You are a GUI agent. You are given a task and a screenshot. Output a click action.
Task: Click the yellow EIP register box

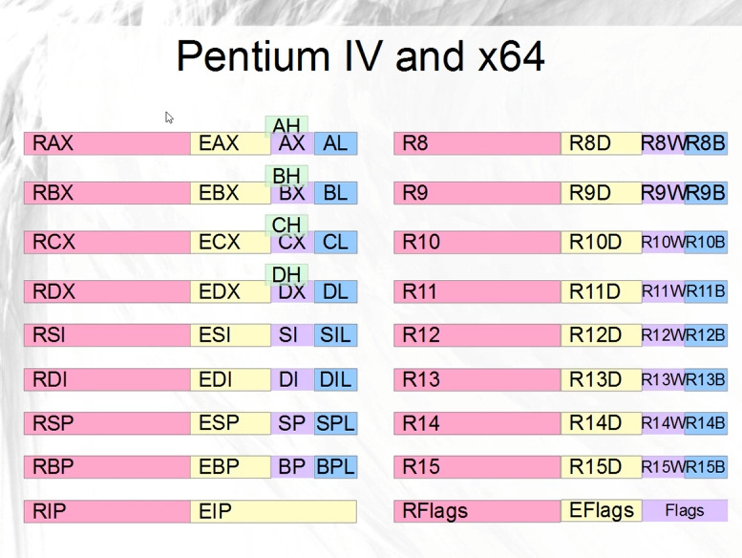tap(273, 511)
